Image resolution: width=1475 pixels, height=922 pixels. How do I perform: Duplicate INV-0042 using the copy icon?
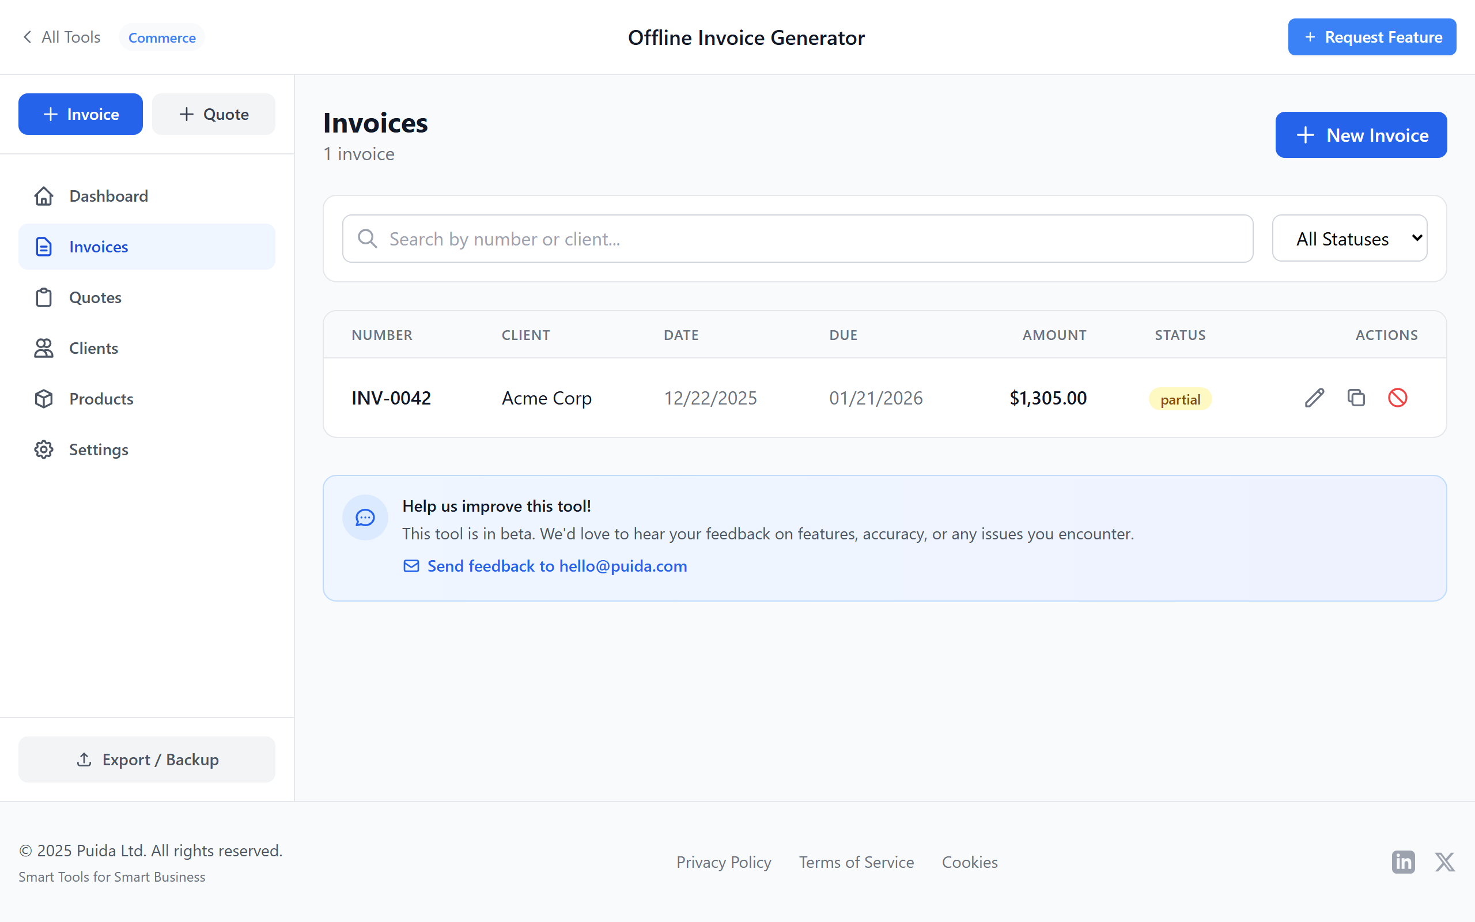tap(1356, 397)
